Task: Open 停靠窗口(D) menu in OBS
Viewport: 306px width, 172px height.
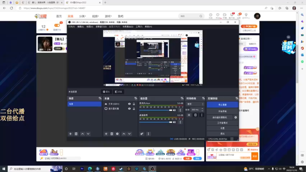Action: coord(101,27)
